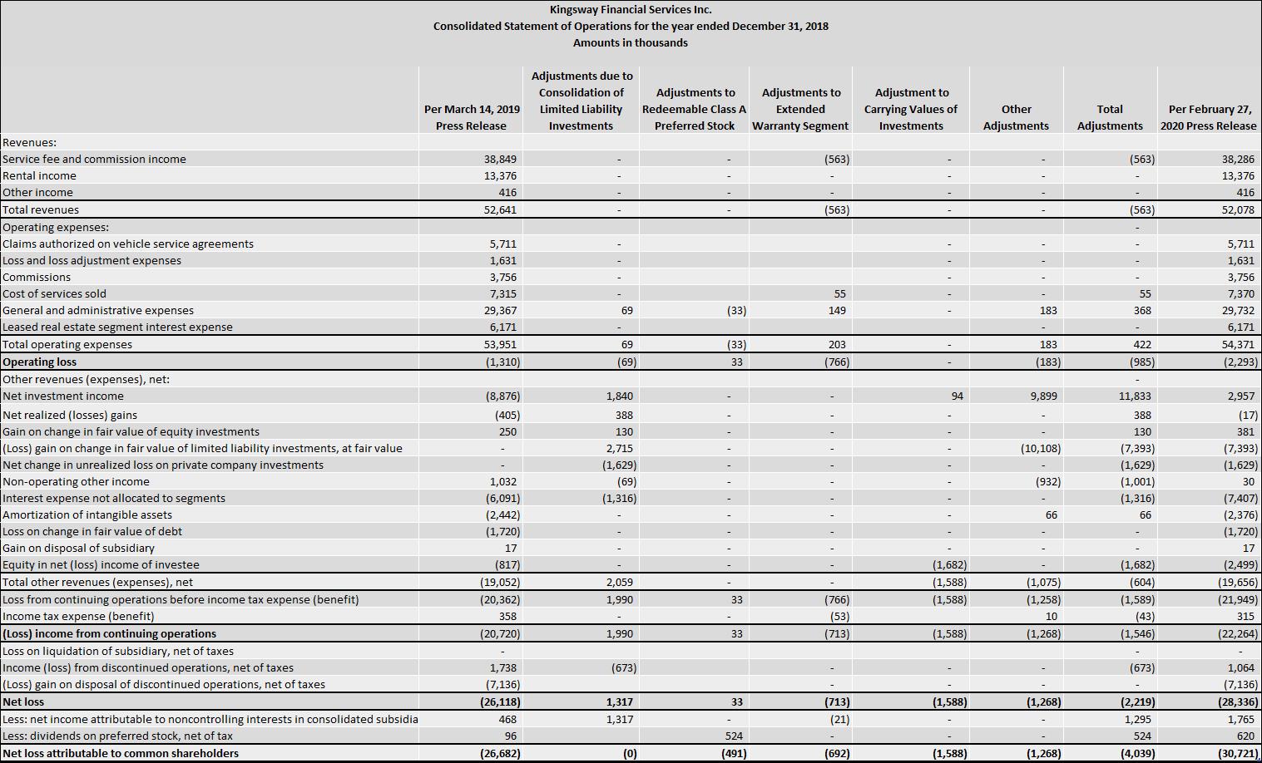Select 'Less: dividends on preferred stock, net of tax'
Viewport: 1262px width, 763px height.
coord(118,736)
